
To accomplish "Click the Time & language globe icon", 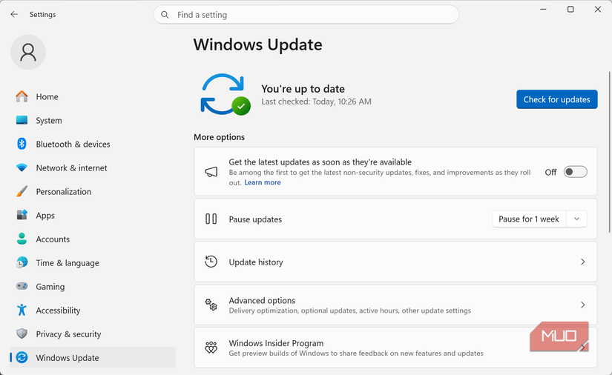I will click(22, 262).
